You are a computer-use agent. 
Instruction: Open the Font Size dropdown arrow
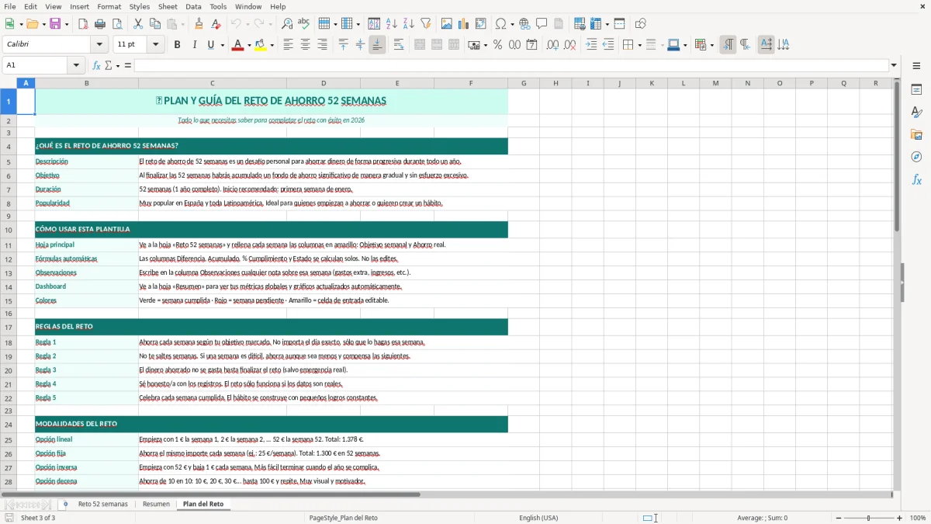[156, 45]
